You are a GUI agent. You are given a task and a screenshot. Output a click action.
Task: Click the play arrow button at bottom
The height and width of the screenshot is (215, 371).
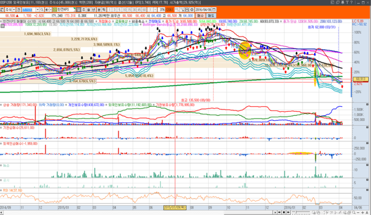click(275, 213)
